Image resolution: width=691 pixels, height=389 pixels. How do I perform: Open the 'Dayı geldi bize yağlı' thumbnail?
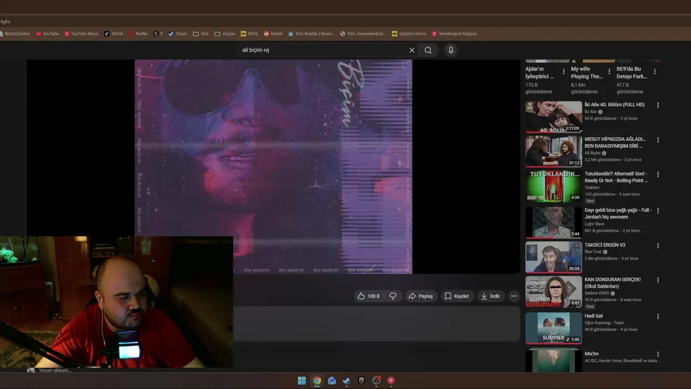[x=553, y=222]
